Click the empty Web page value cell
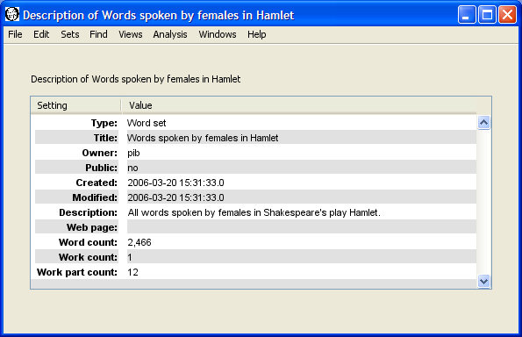The image size is (522, 337). coord(301,227)
